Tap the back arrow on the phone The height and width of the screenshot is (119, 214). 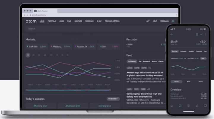(x=172, y=35)
